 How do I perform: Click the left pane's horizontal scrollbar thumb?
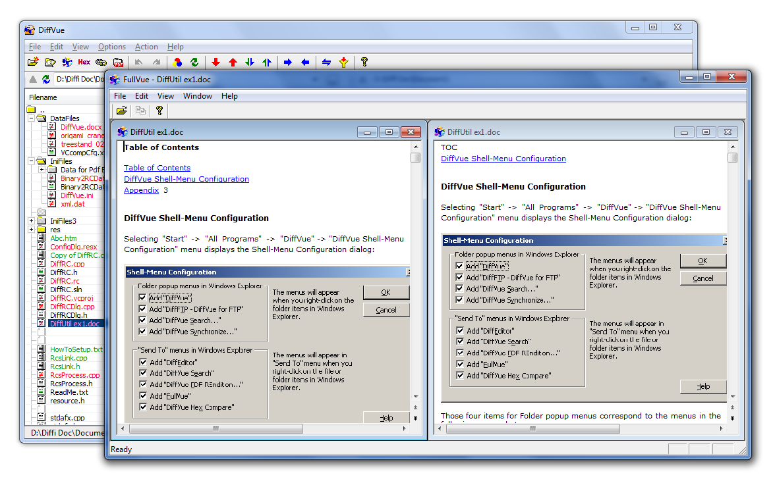tap(216, 429)
